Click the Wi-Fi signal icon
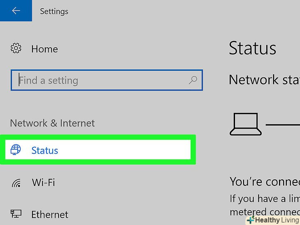The height and width of the screenshot is (225, 300). point(16,183)
